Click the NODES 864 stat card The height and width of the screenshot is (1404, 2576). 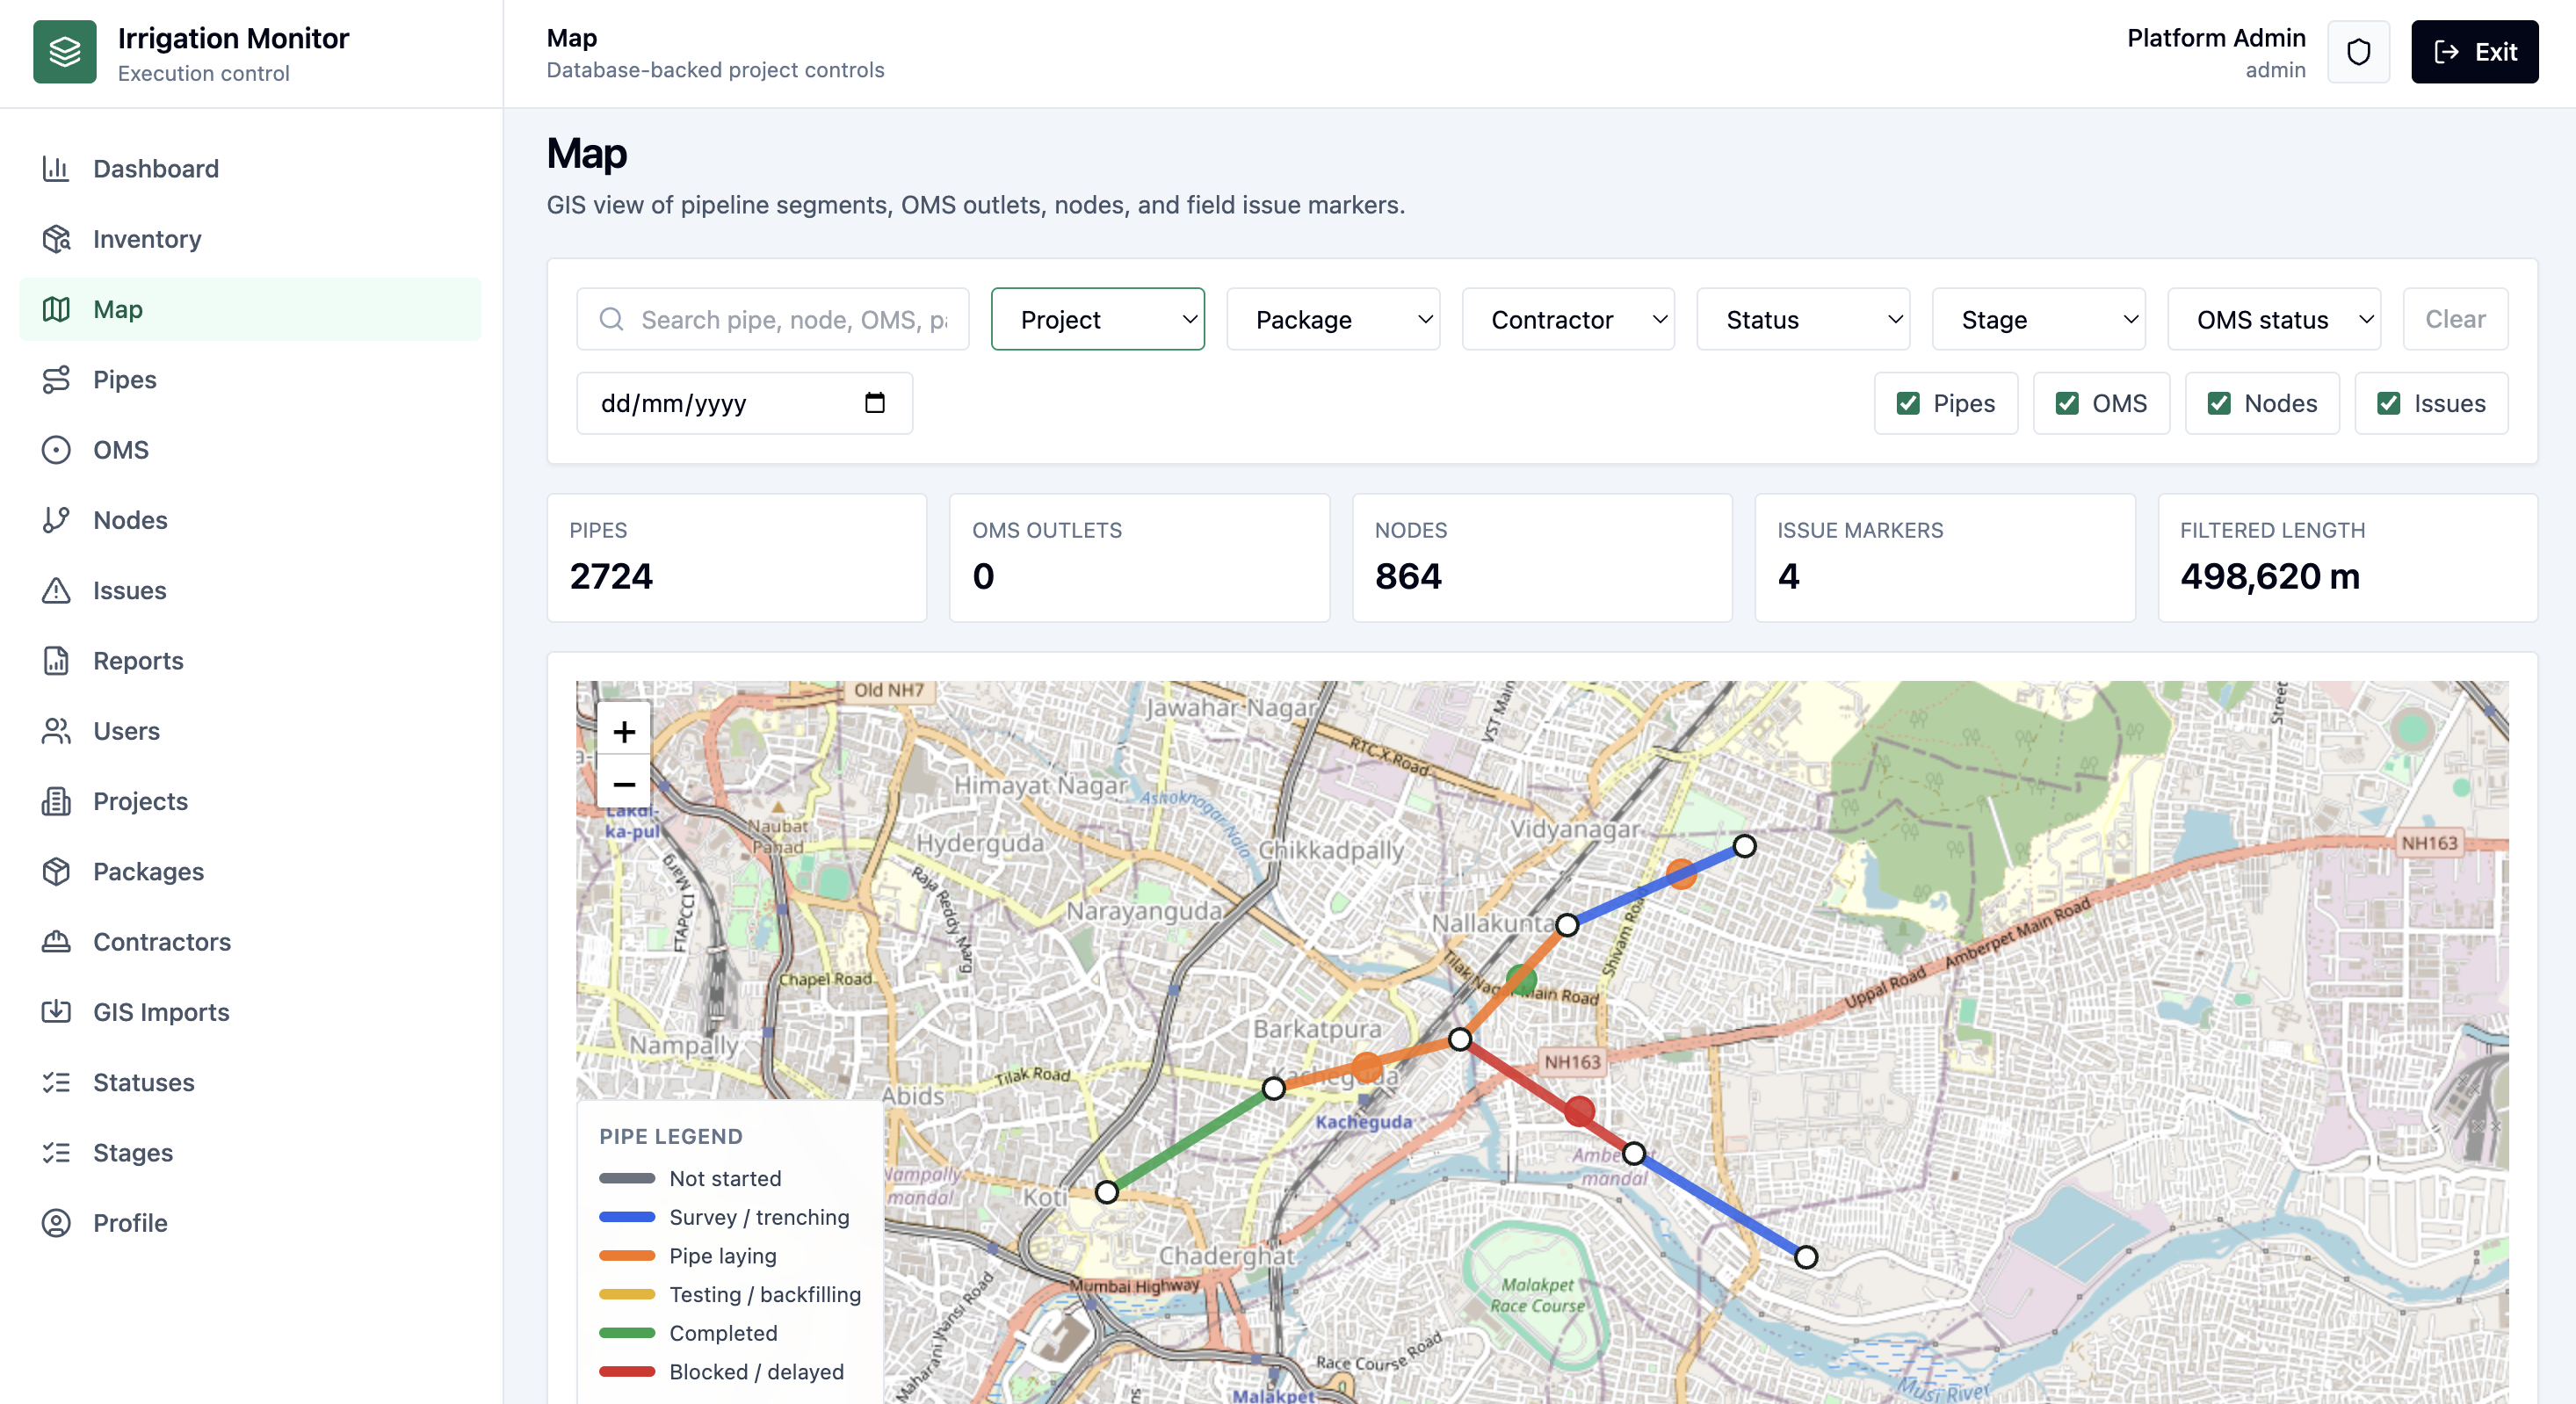tap(1542, 557)
